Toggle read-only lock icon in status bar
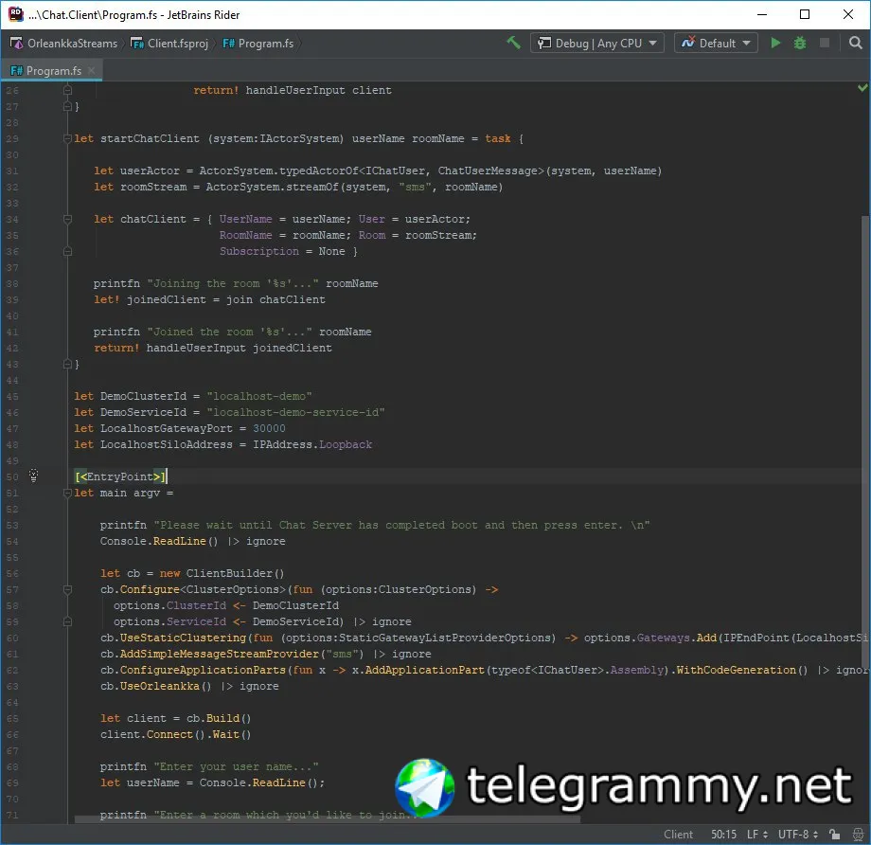Viewport: 871px width, 845px height. pyautogui.click(x=834, y=835)
